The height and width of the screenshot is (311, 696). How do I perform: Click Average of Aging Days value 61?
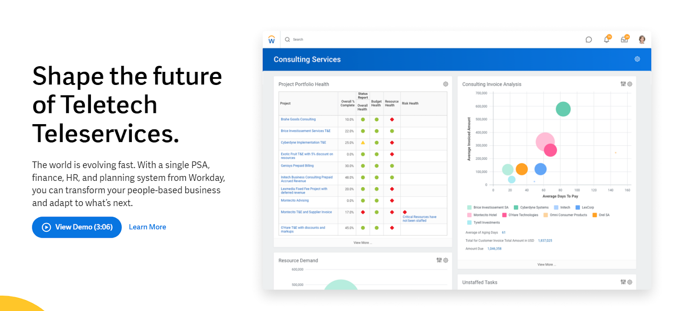[504, 233]
